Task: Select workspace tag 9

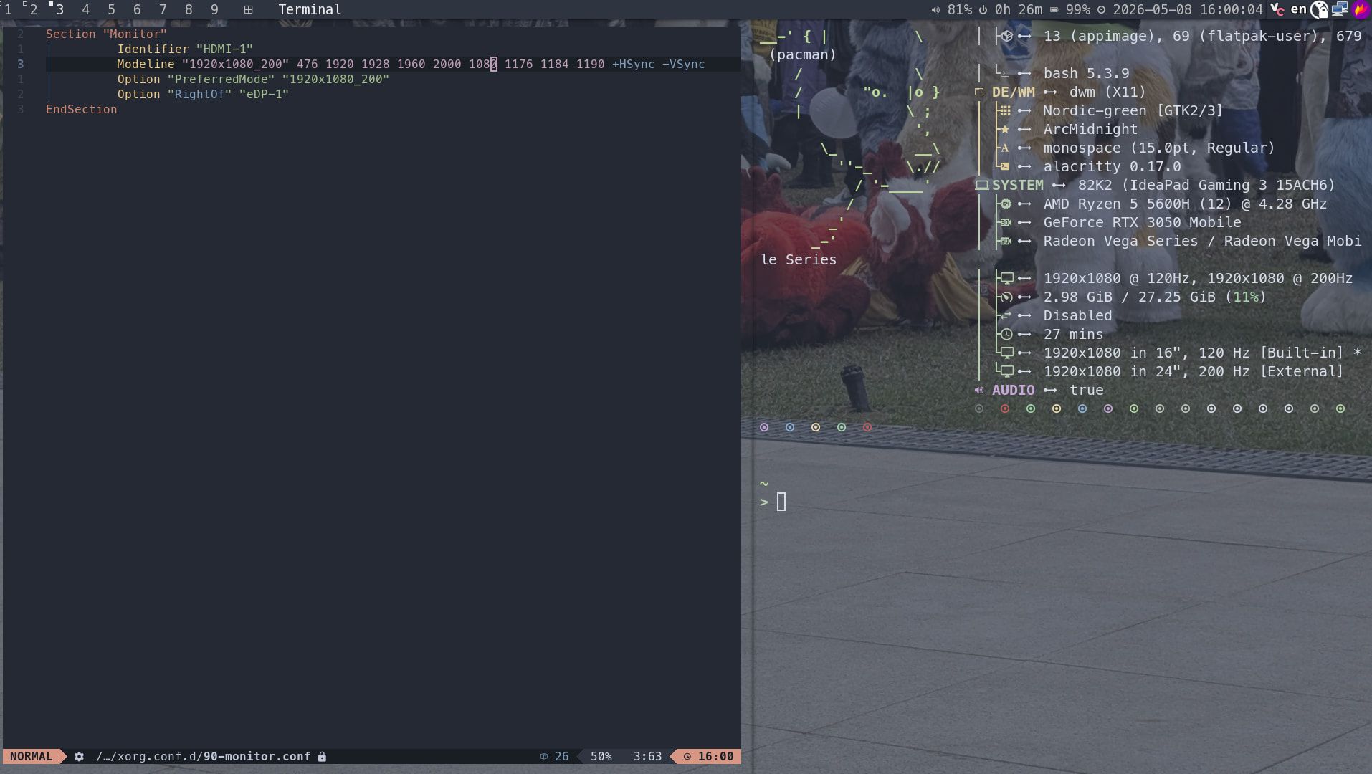Action: [x=214, y=9]
